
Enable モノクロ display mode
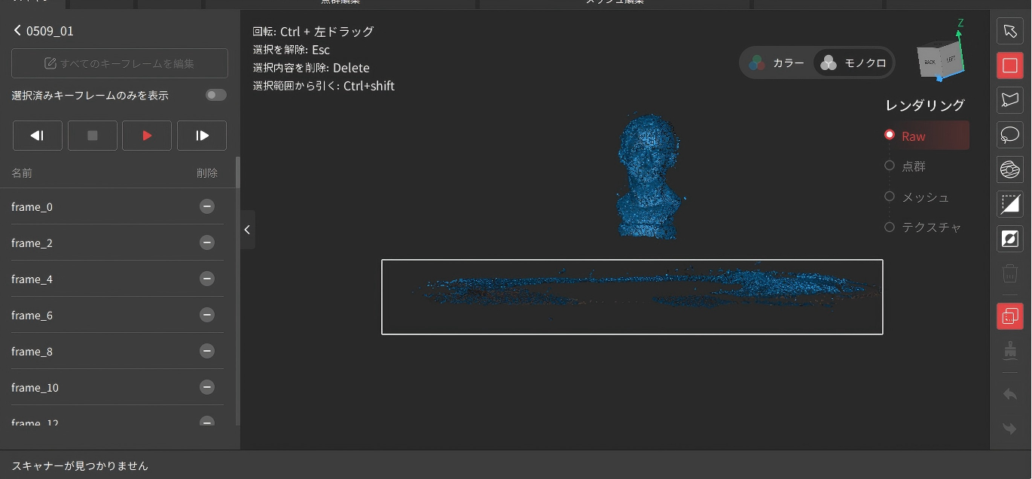click(852, 63)
